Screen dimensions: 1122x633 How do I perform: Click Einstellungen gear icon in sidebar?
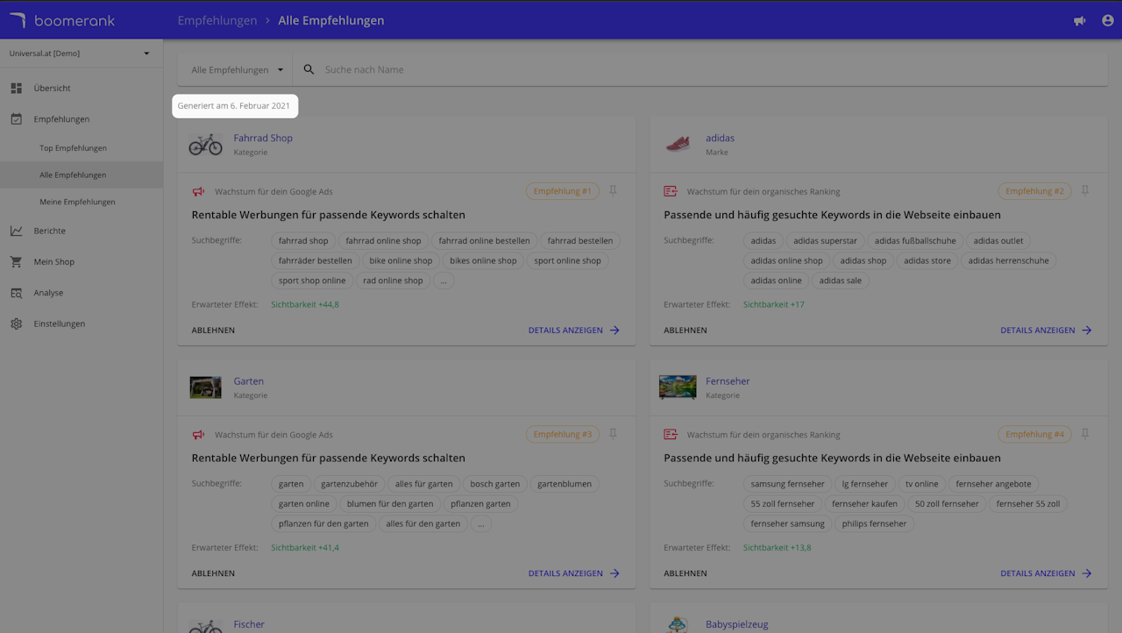point(16,324)
